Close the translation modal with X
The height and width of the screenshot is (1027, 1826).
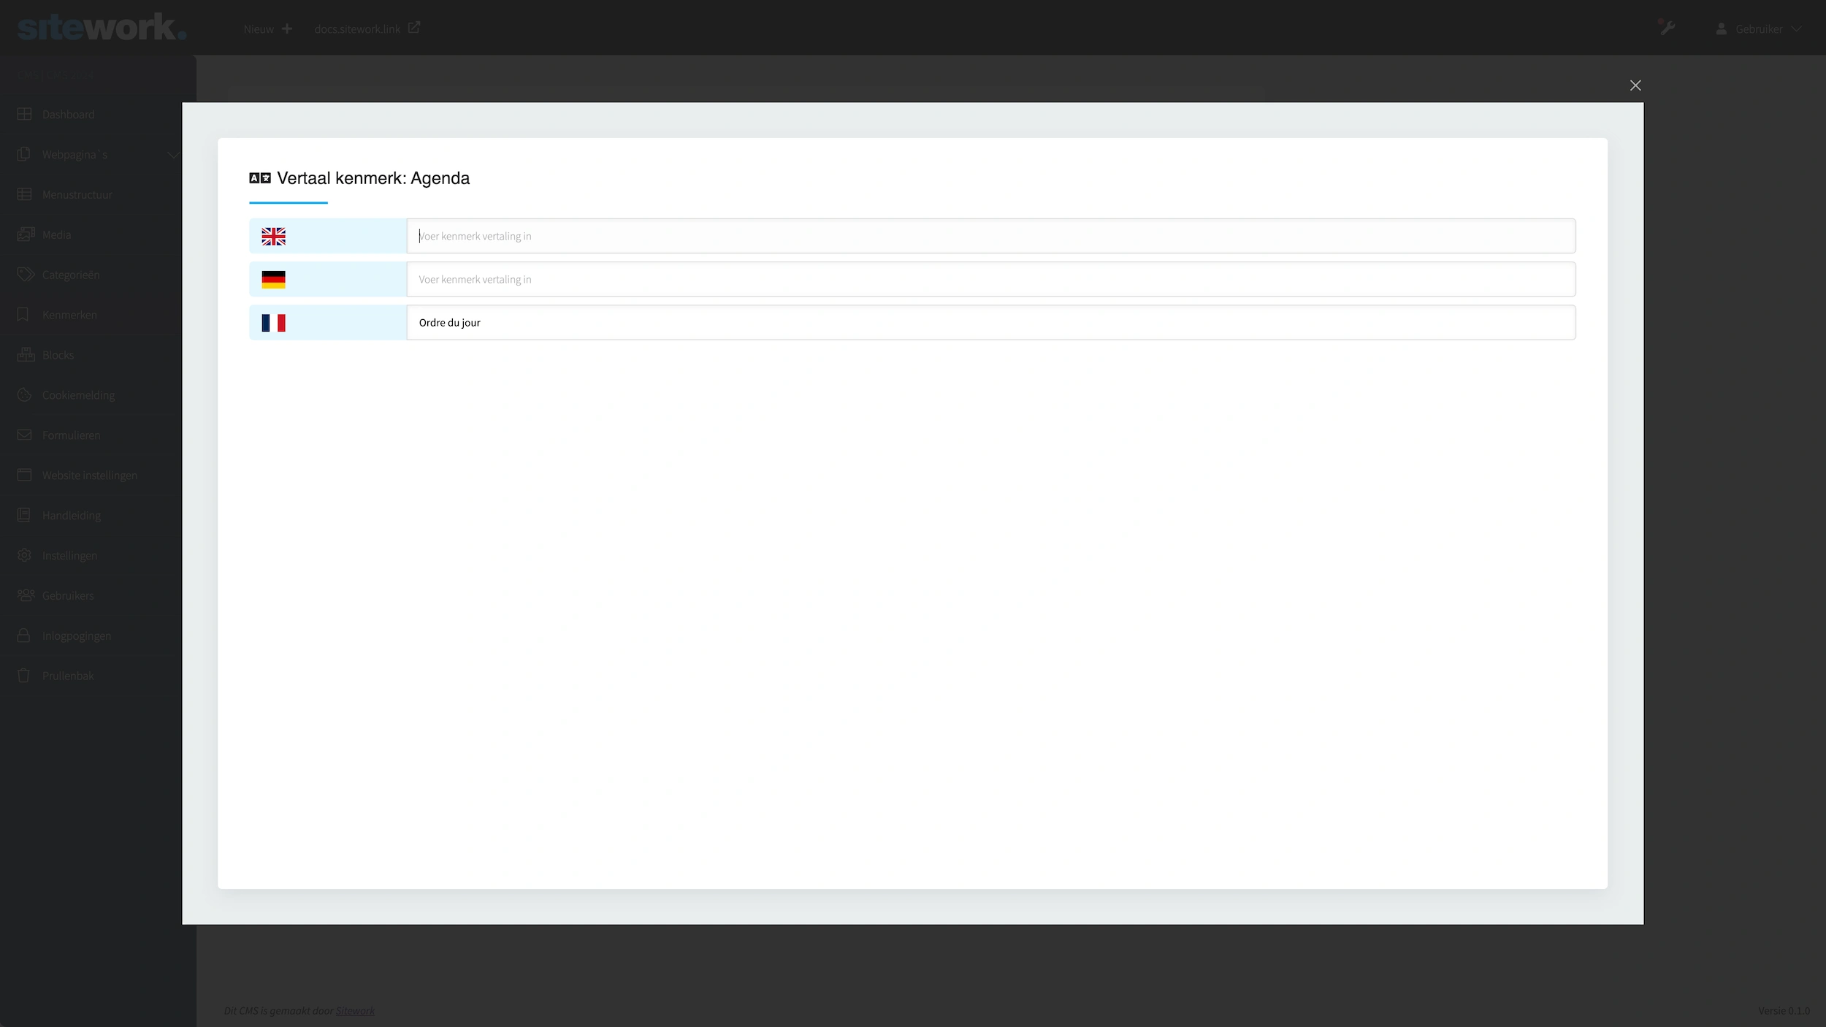[1635, 85]
